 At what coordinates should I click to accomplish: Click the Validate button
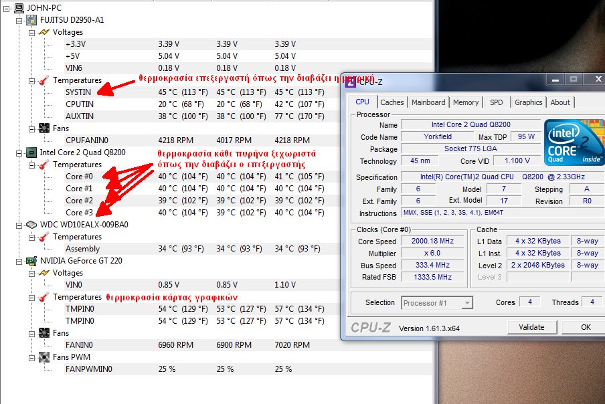[531, 327]
